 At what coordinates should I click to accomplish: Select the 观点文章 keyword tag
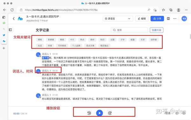click(x=90, y=46)
